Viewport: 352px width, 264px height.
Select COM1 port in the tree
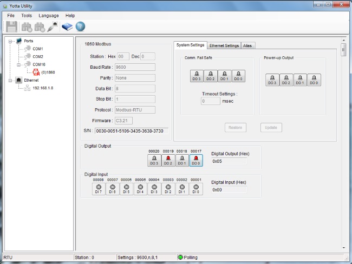[37, 49]
